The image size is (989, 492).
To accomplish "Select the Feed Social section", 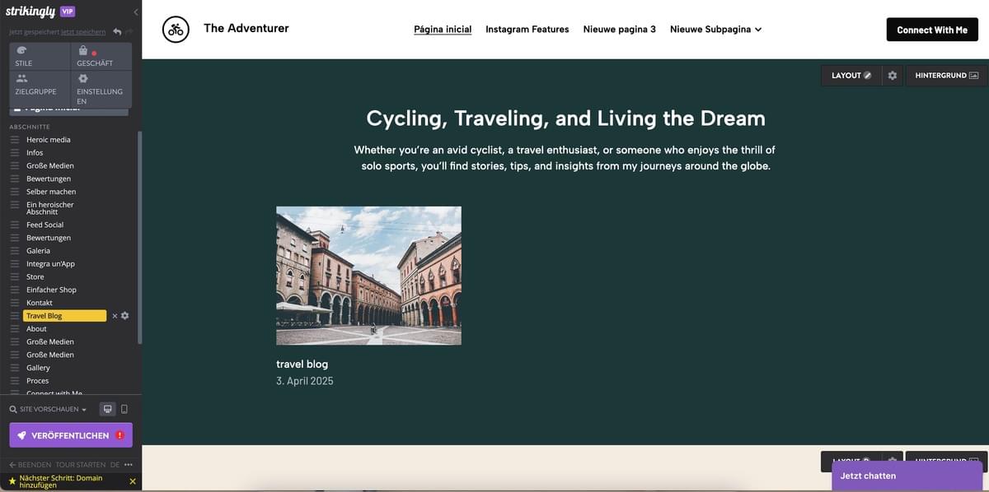I will (x=45, y=225).
